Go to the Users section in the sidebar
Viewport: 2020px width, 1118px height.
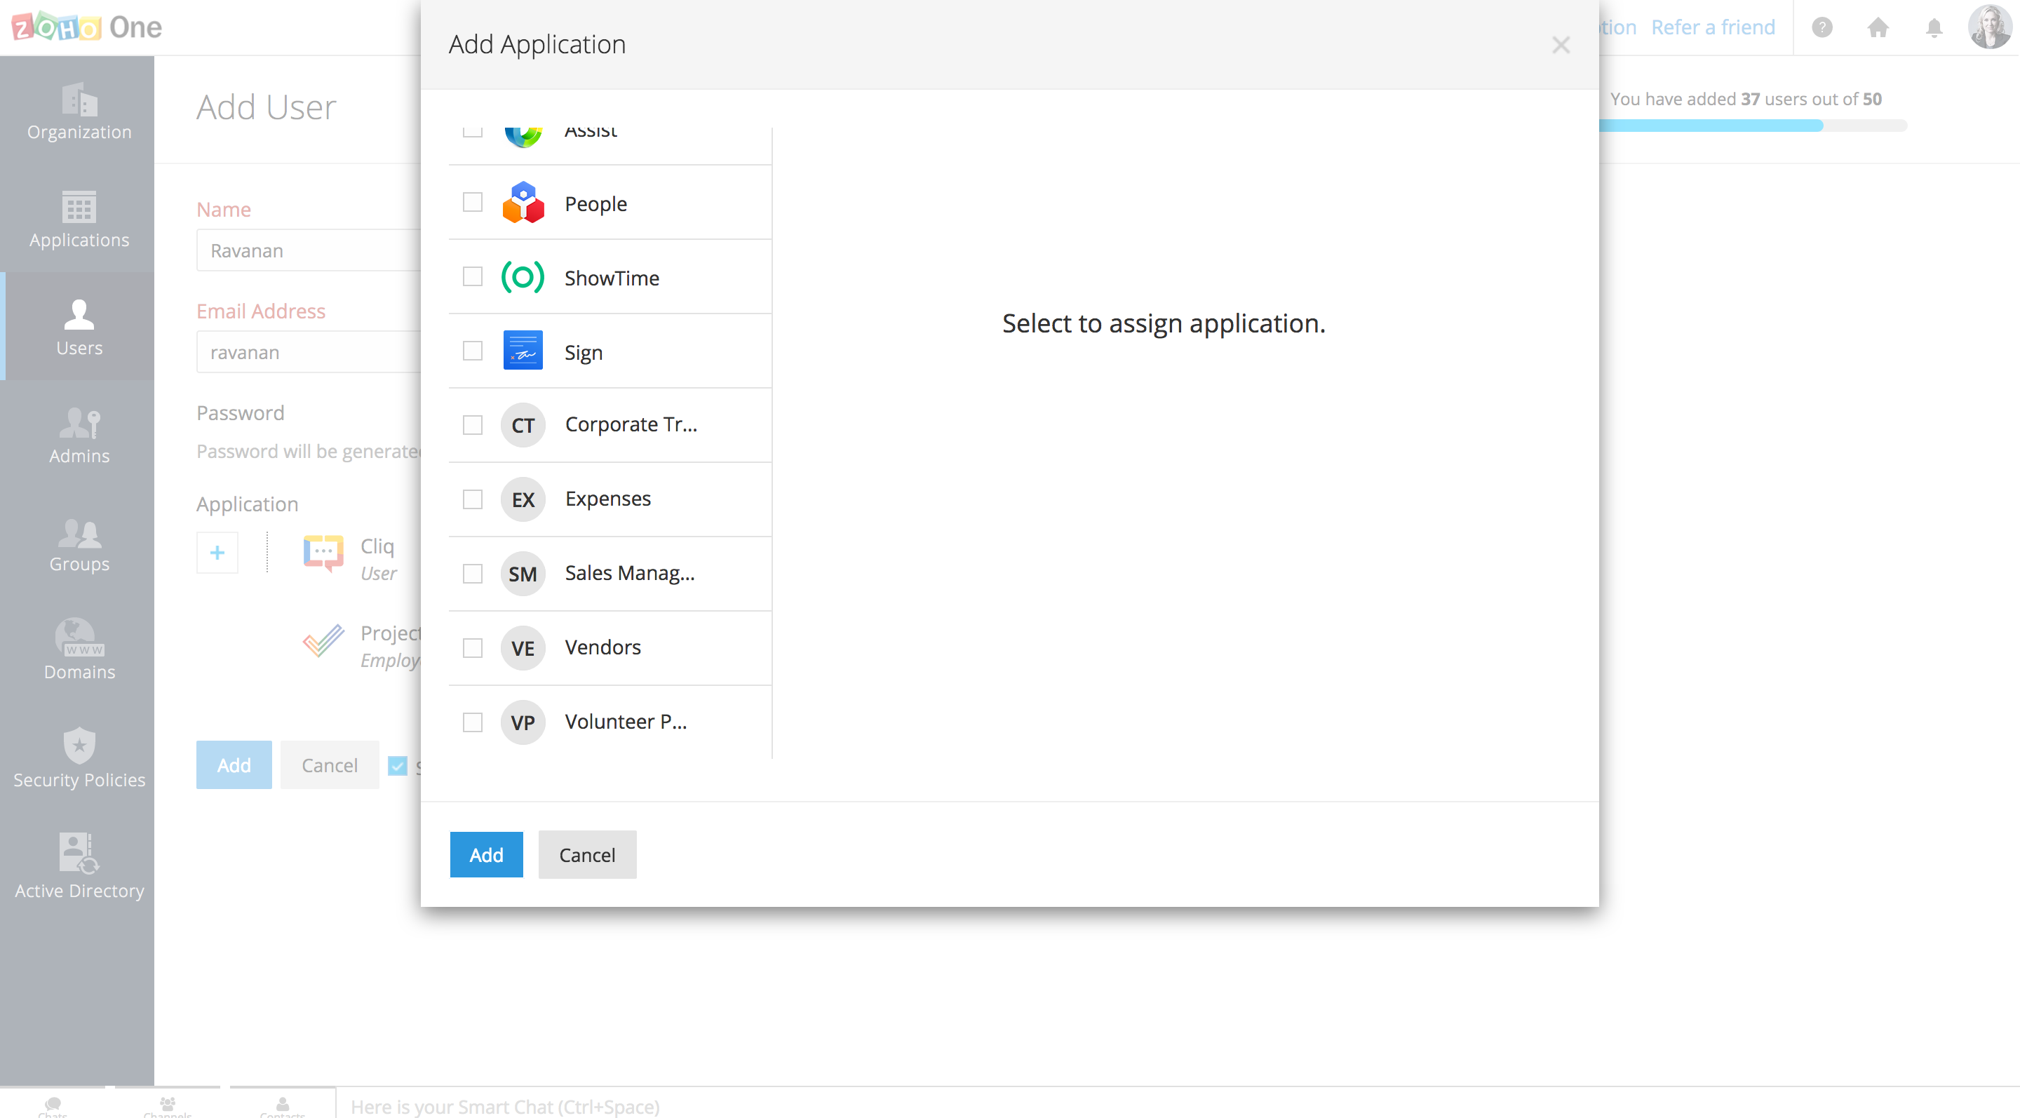pos(79,327)
